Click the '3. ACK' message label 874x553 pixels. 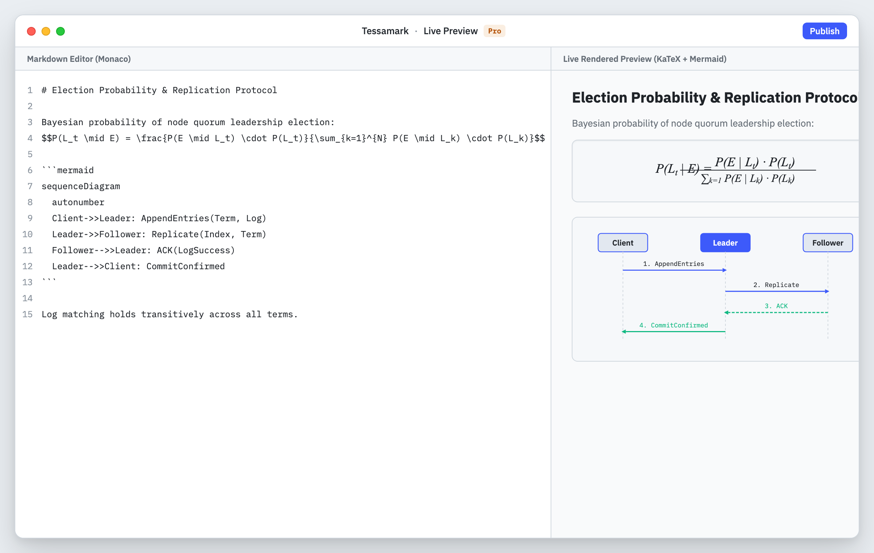776,306
